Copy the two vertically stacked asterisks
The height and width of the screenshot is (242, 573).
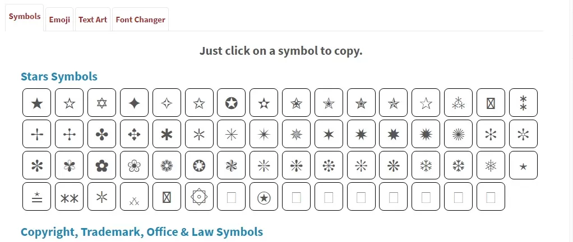pos(524,103)
